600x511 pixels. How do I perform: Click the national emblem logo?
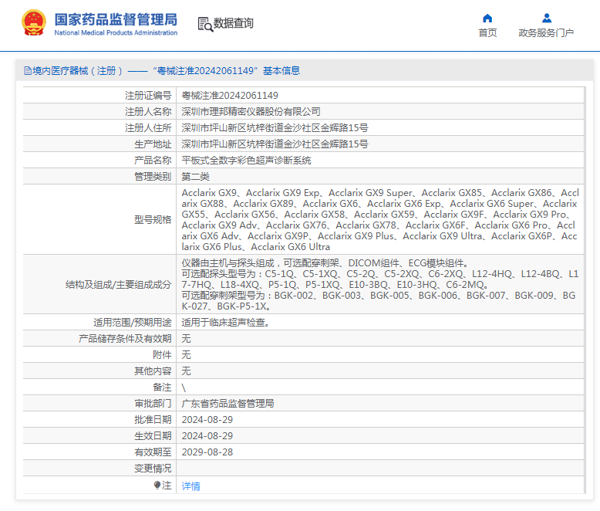pos(32,23)
